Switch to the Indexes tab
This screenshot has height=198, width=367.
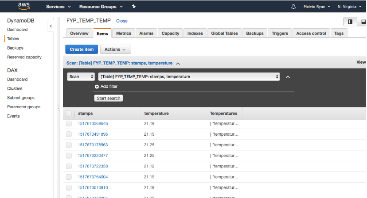pos(195,34)
